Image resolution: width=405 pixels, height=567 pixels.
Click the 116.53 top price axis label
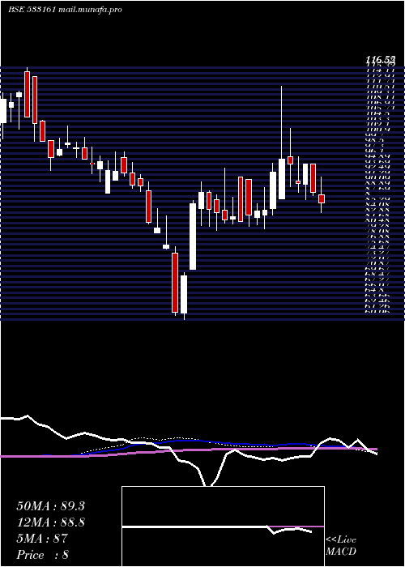(381, 59)
